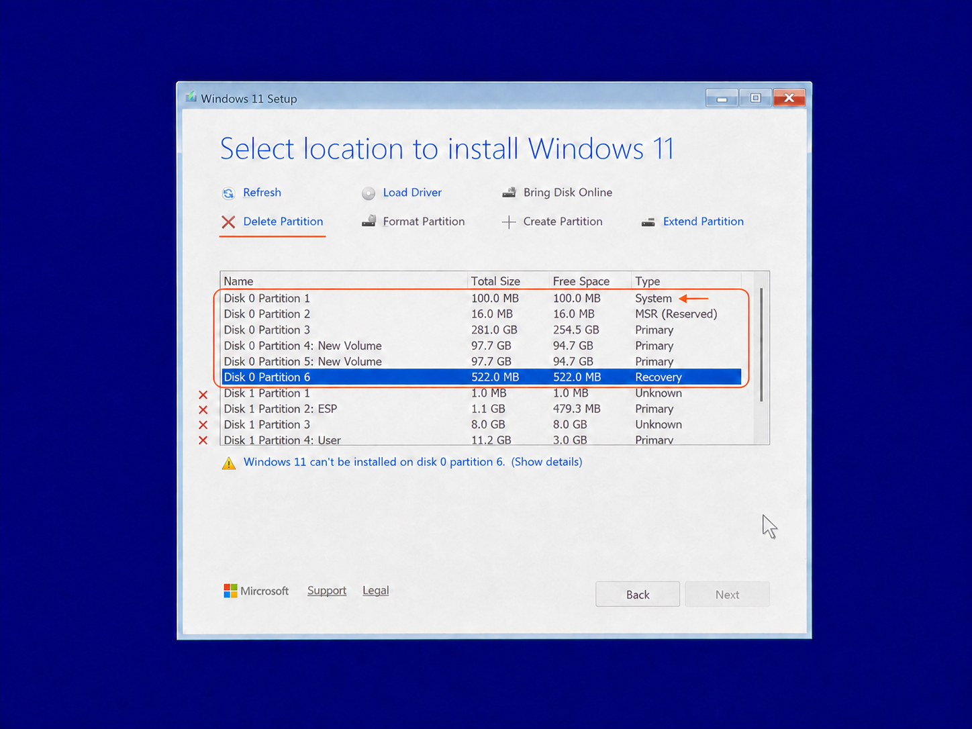972x729 pixels.
Task: Close the Windows 11 Setup window
Action: point(789,98)
